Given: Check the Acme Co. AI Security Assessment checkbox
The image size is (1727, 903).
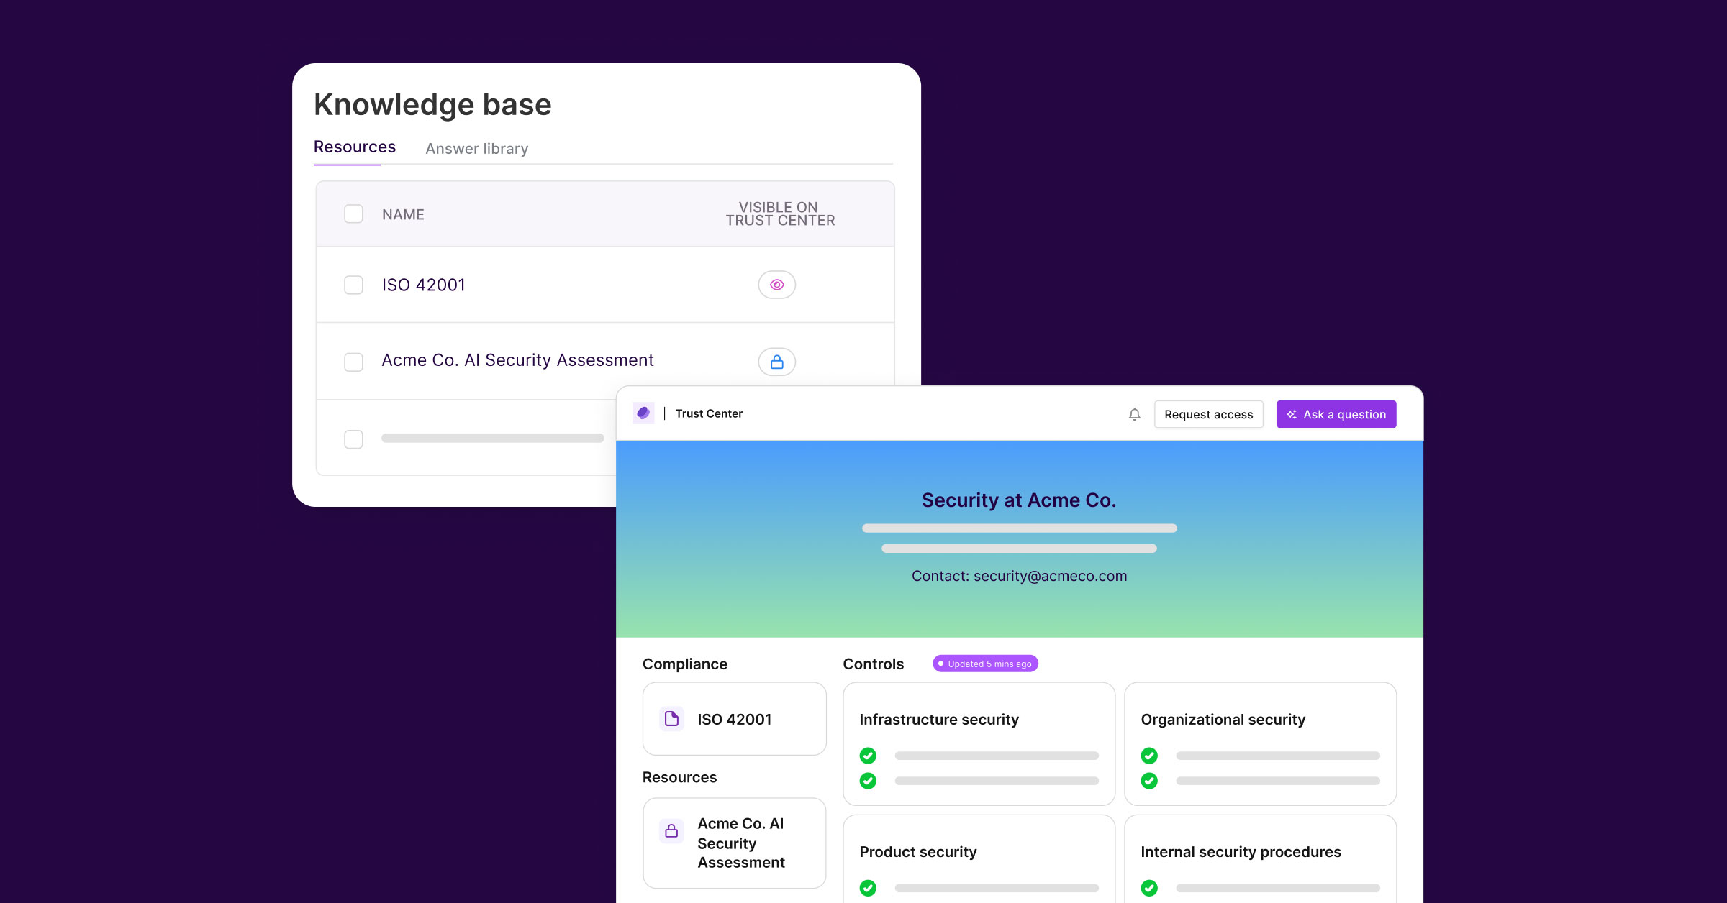Looking at the screenshot, I should coord(353,362).
